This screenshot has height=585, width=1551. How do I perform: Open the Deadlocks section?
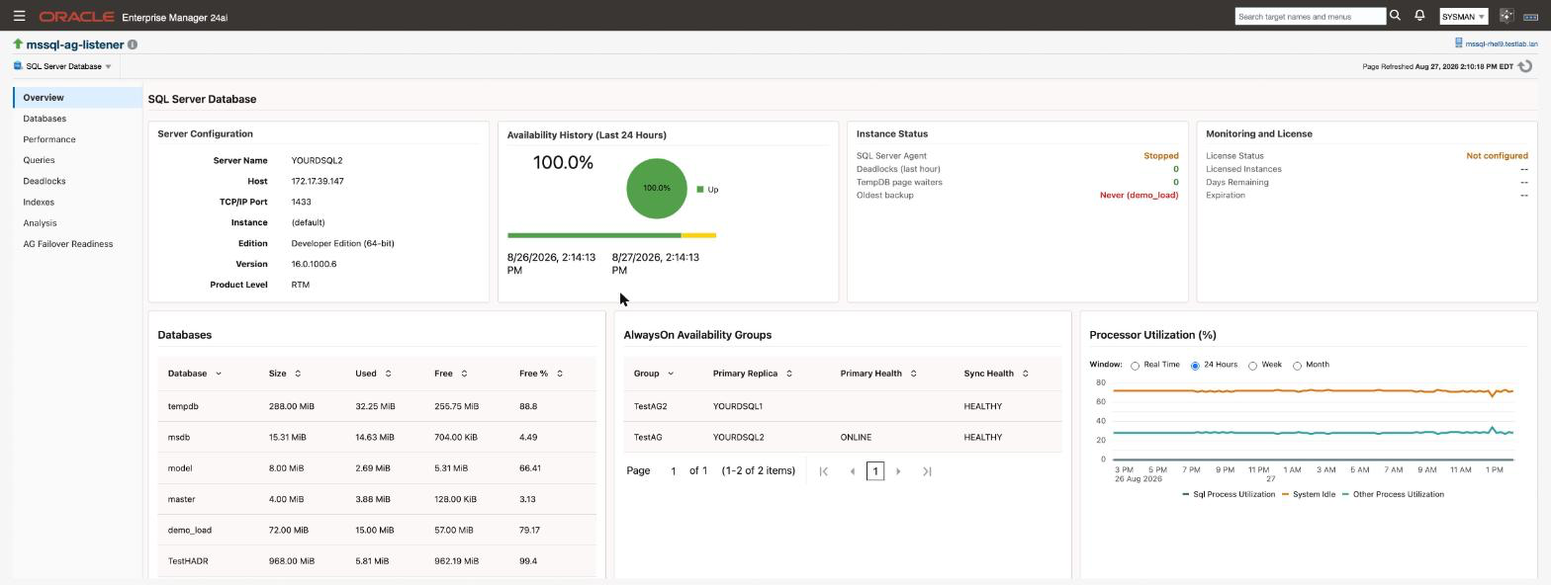click(45, 181)
